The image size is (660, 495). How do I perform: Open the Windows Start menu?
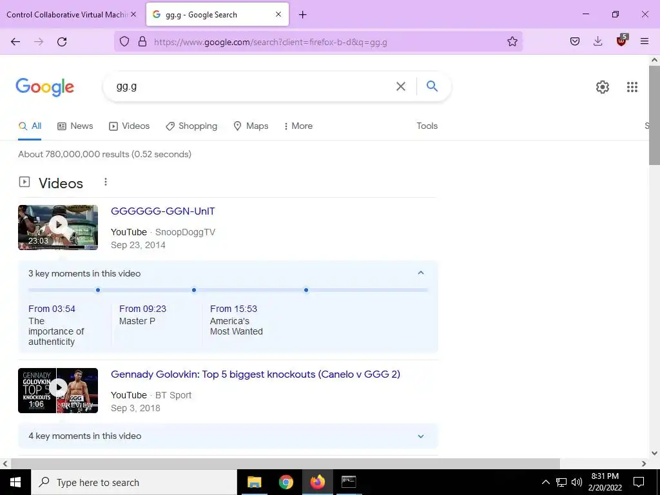15,482
